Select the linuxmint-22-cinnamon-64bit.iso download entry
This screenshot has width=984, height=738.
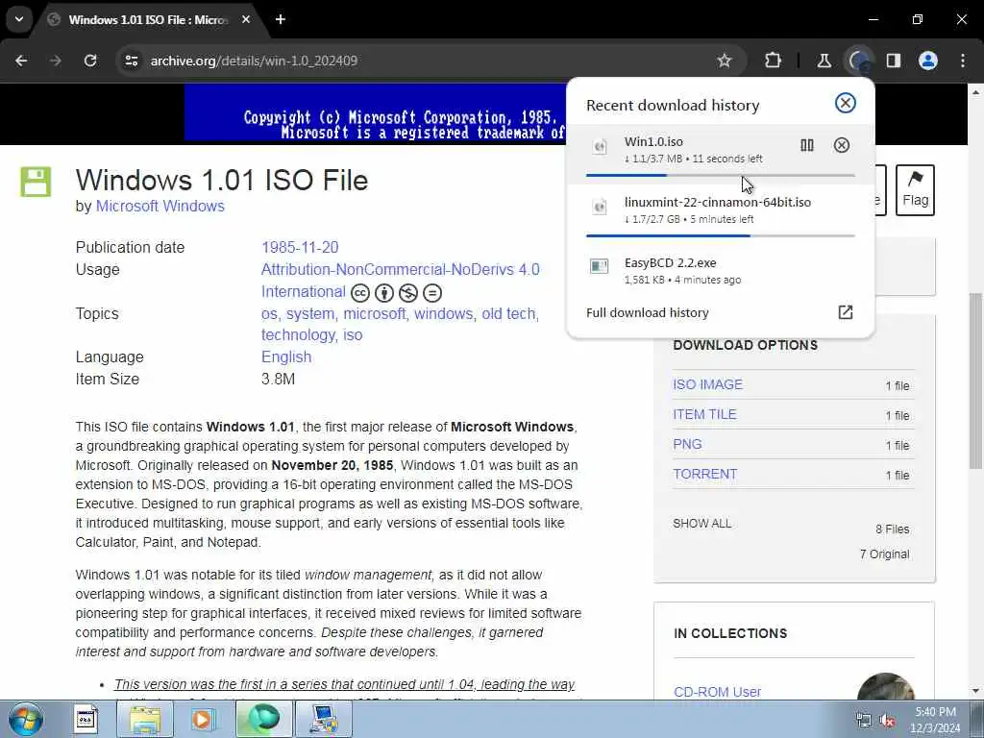coord(720,214)
